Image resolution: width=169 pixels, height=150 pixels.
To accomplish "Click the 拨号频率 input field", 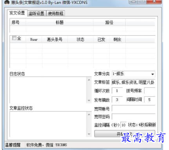I will (x=150, y=91).
